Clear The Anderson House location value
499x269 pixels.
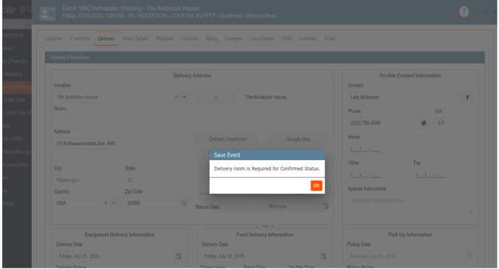[176, 97]
